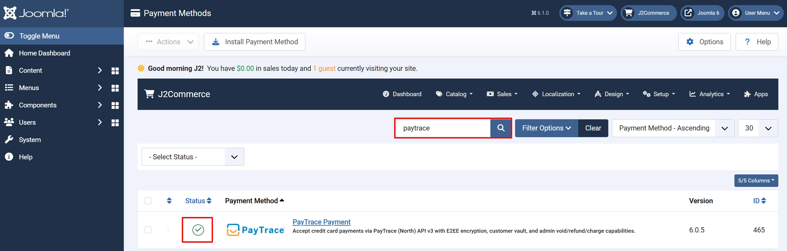Viewport: 787px width, 251px height.
Task: Sort by Payment Method column
Action: (x=255, y=201)
